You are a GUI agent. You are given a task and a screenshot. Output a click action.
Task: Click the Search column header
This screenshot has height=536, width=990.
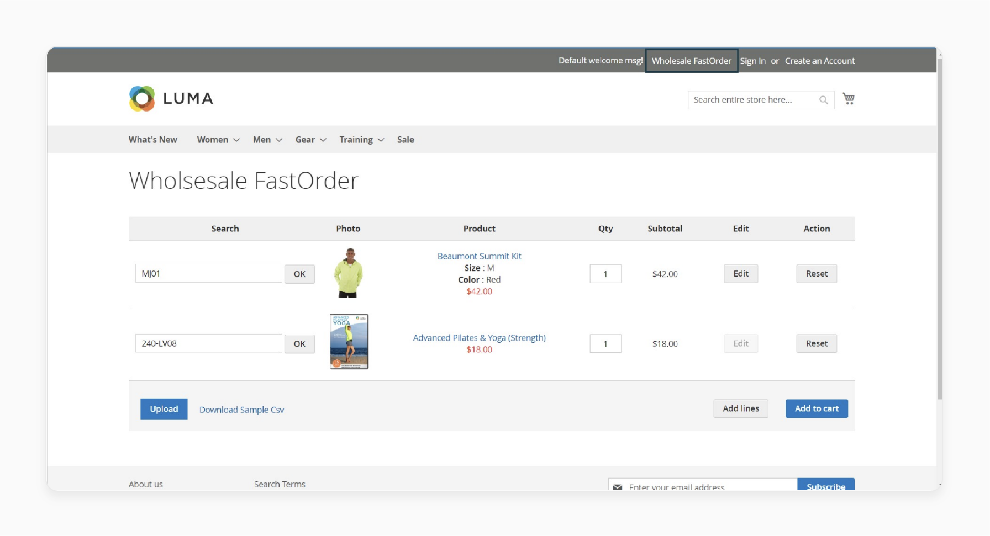225,229
